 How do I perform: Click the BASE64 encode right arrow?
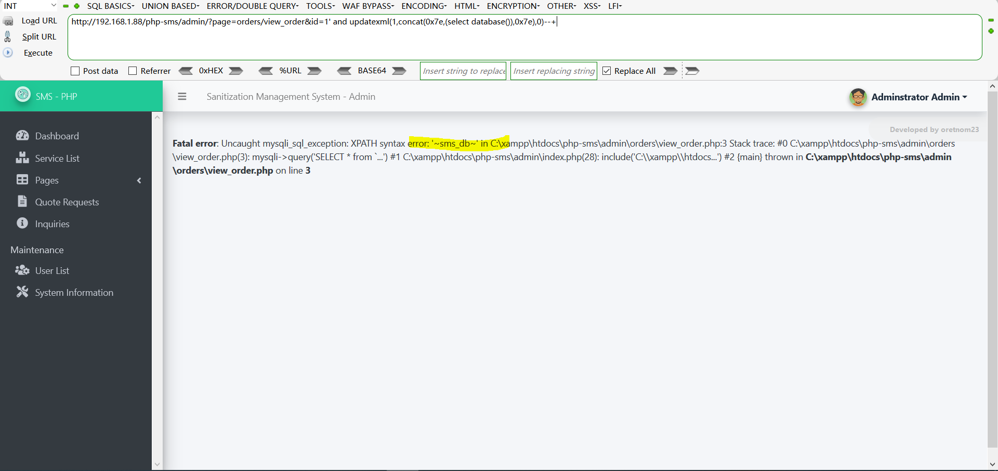coord(399,71)
